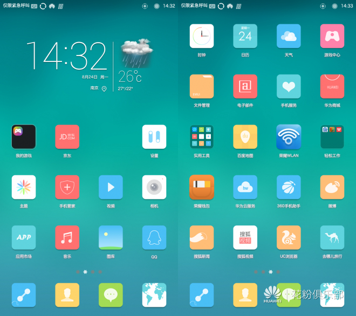Launch 荣耀钱包 wallet app
356x316 pixels.
[x=202, y=187]
